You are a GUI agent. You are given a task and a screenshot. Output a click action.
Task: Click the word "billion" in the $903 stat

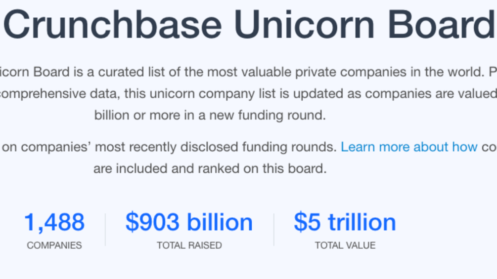[220, 222]
